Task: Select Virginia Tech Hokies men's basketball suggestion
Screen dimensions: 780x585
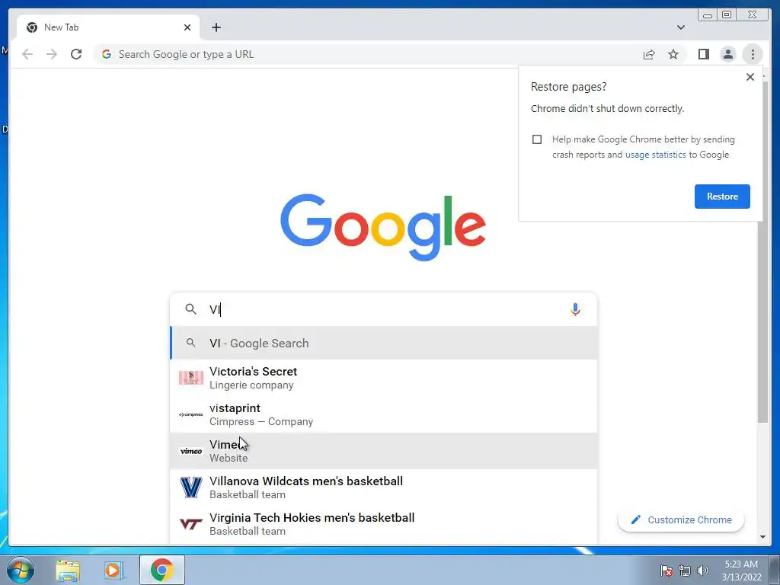Action: pyautogui.click(x=384, y=524)
